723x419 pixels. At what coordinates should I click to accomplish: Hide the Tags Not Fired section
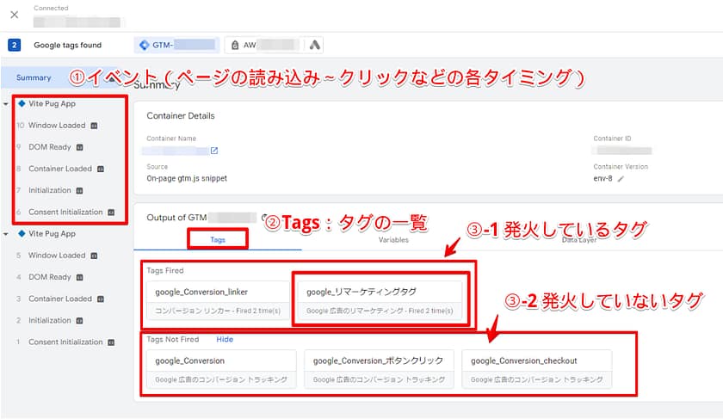(x=225, y=339)
